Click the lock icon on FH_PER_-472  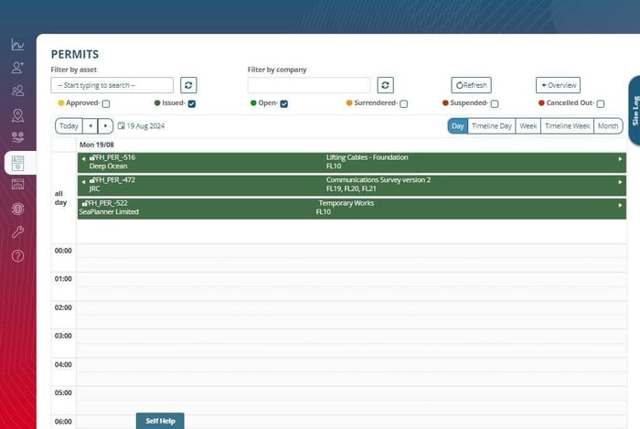pos(92,180)
